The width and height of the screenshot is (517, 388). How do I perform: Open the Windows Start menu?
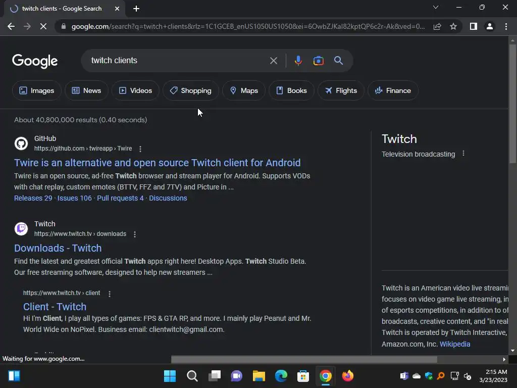[170, 376]
